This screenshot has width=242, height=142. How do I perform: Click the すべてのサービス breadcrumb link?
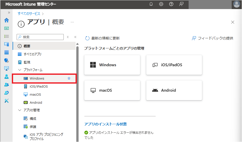click(29, 14)
